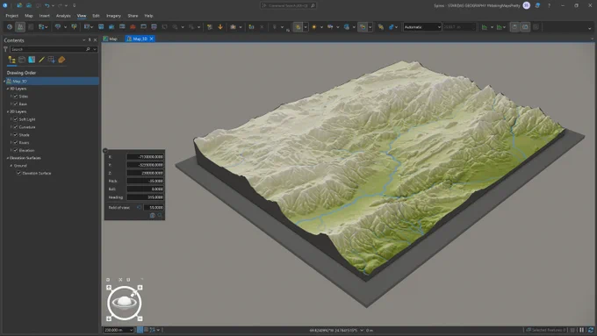This screenshot has width=597, height=336.
Task: Select the local scene view button
Action: click(20, 27)
